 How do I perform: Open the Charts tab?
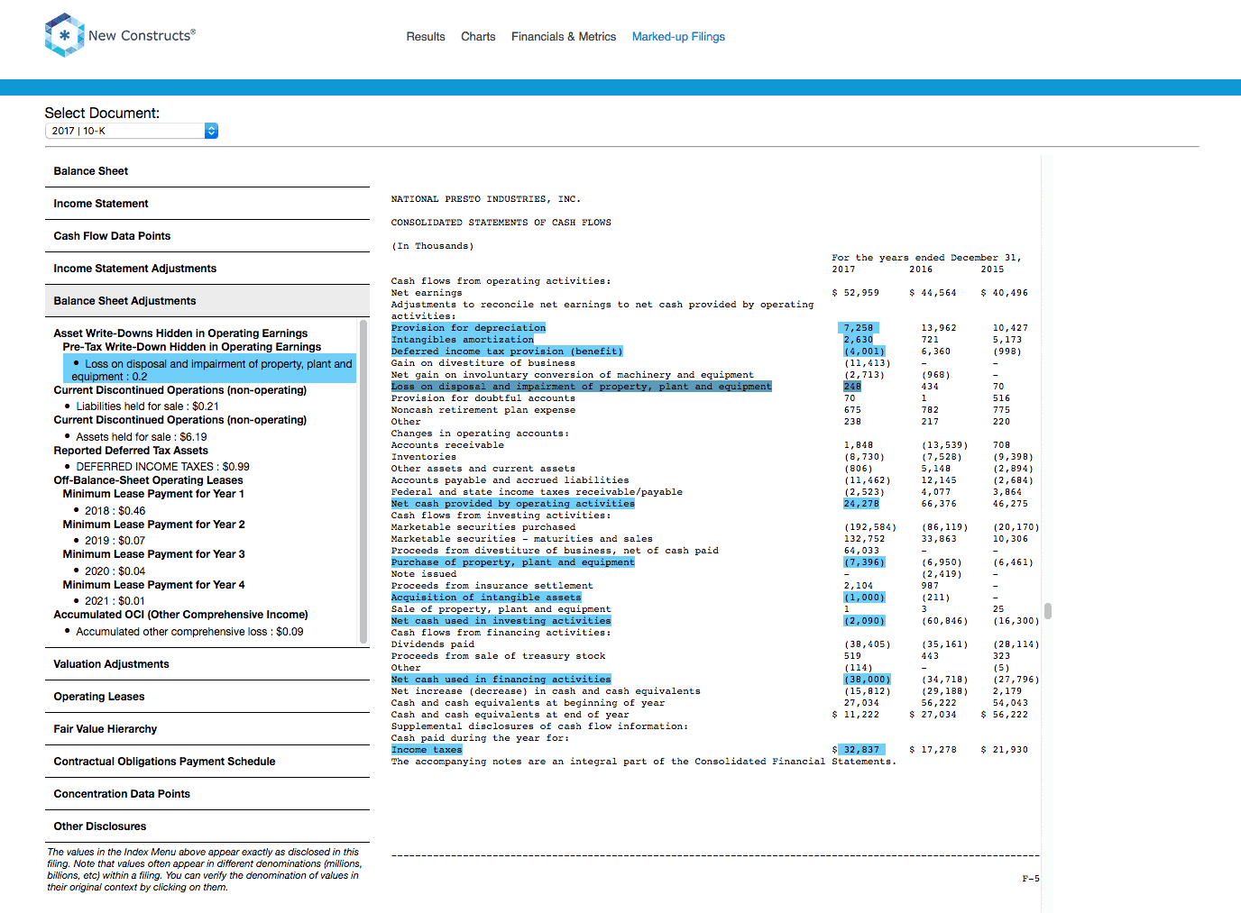(478, 37)
